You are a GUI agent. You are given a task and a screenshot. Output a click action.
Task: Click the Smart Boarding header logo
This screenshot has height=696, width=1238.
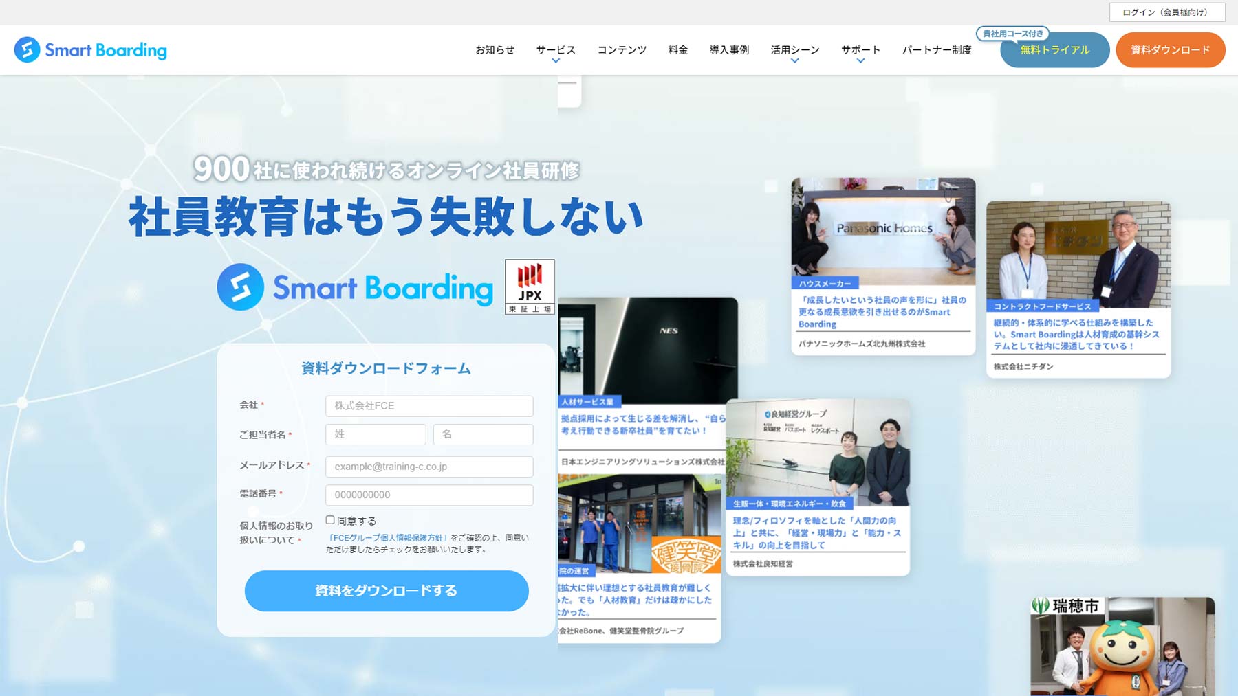coord(90,49)
